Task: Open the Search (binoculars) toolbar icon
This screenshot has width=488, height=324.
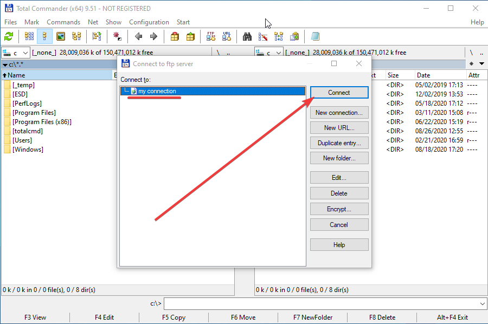Action: [x=247, y=36]
